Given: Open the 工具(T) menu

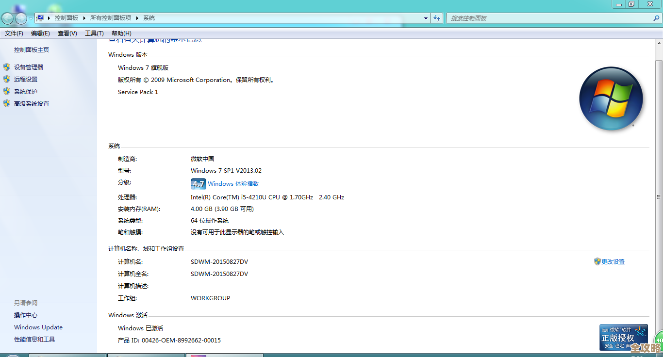Looking at the screenshot, I should click(94, 33).
